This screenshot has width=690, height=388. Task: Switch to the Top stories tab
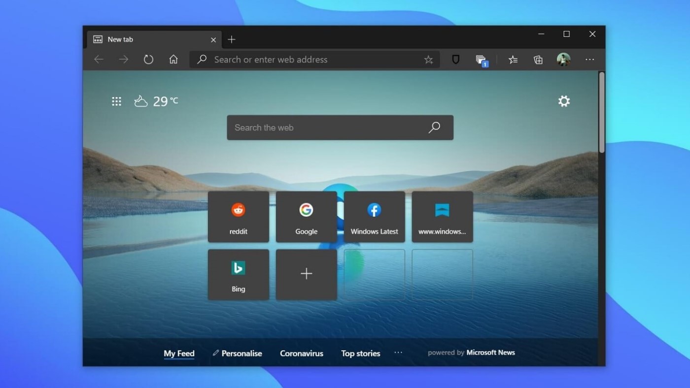pos(361,354)
